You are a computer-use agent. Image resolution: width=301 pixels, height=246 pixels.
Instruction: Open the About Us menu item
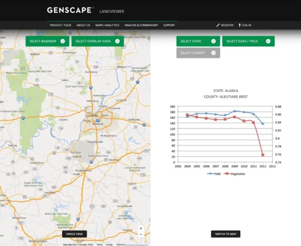coord(83,25)
